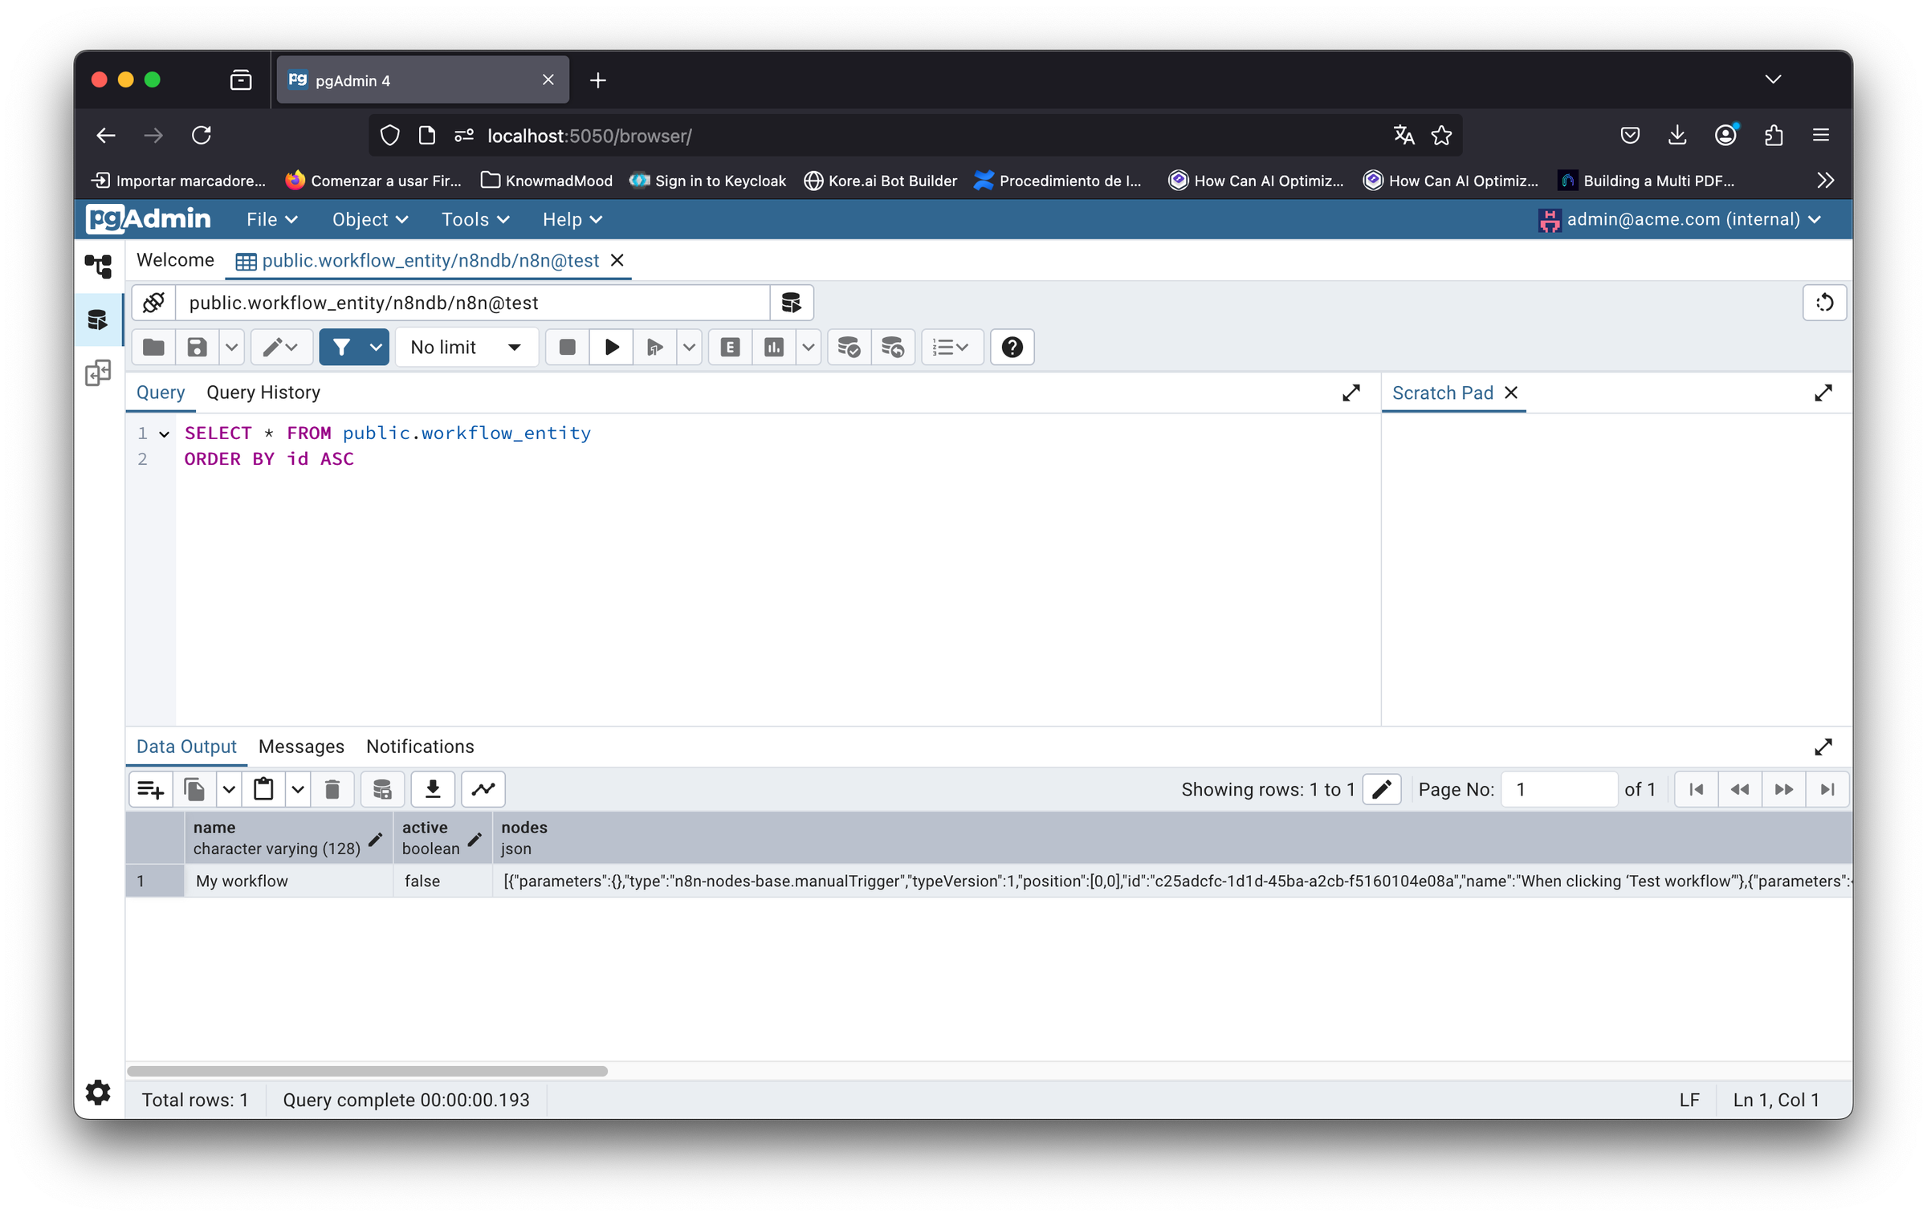The width and height of the screenshot is (1927, 1217).
Task: Click the Page No input field
Action: [1558, 789]
